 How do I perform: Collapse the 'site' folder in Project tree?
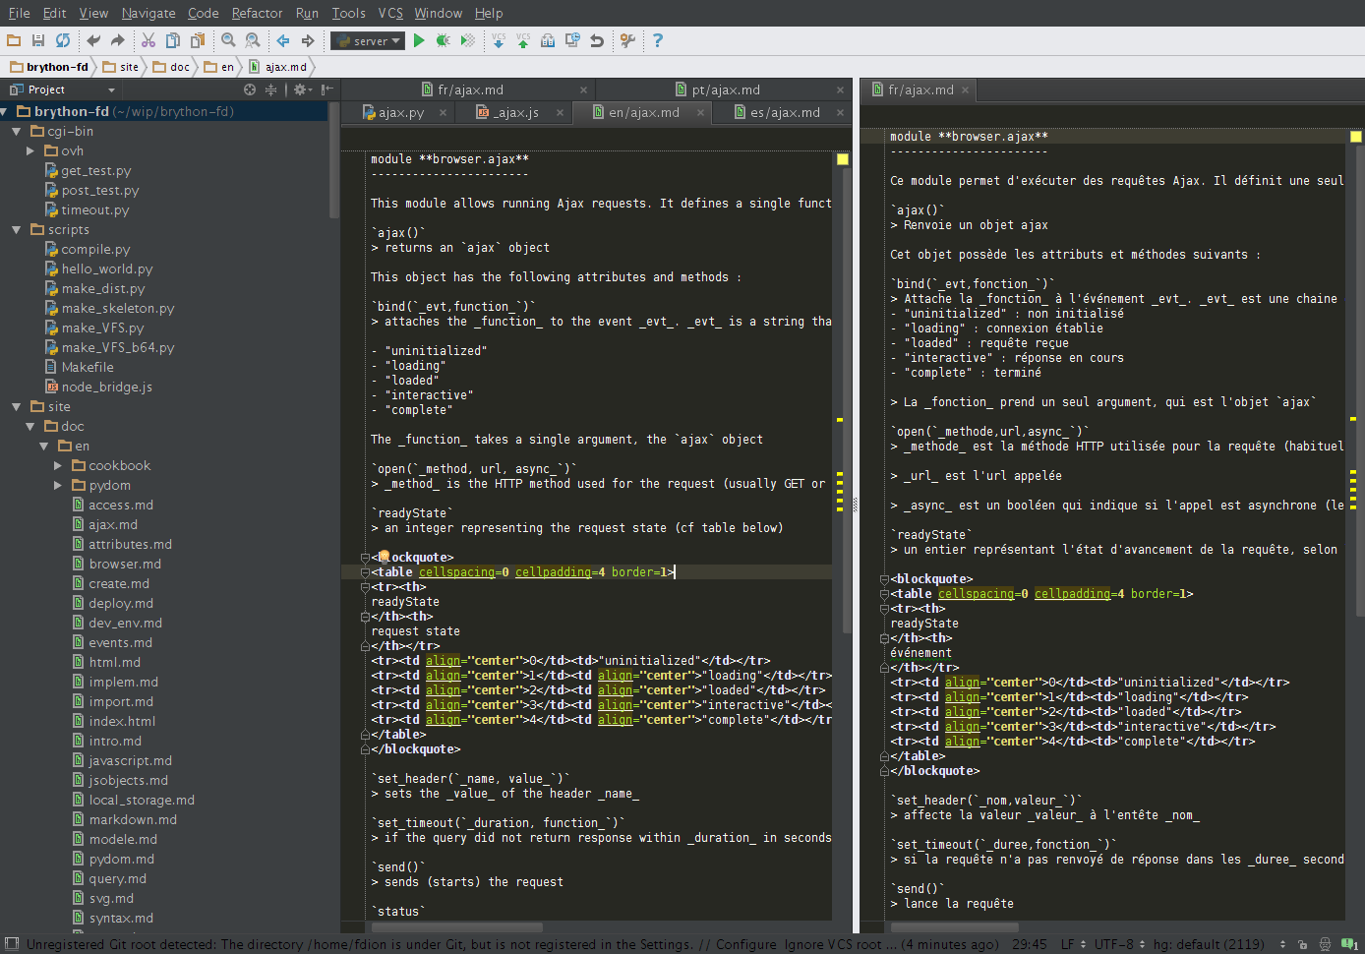click(16, 406)
